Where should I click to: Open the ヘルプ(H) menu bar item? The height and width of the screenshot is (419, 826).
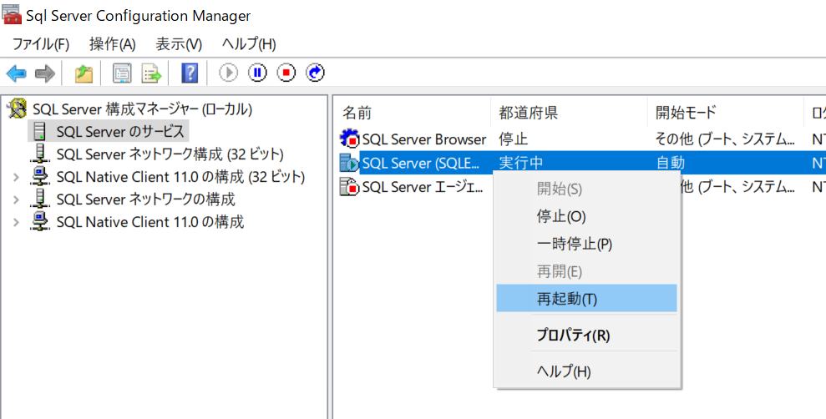point(249,44)
